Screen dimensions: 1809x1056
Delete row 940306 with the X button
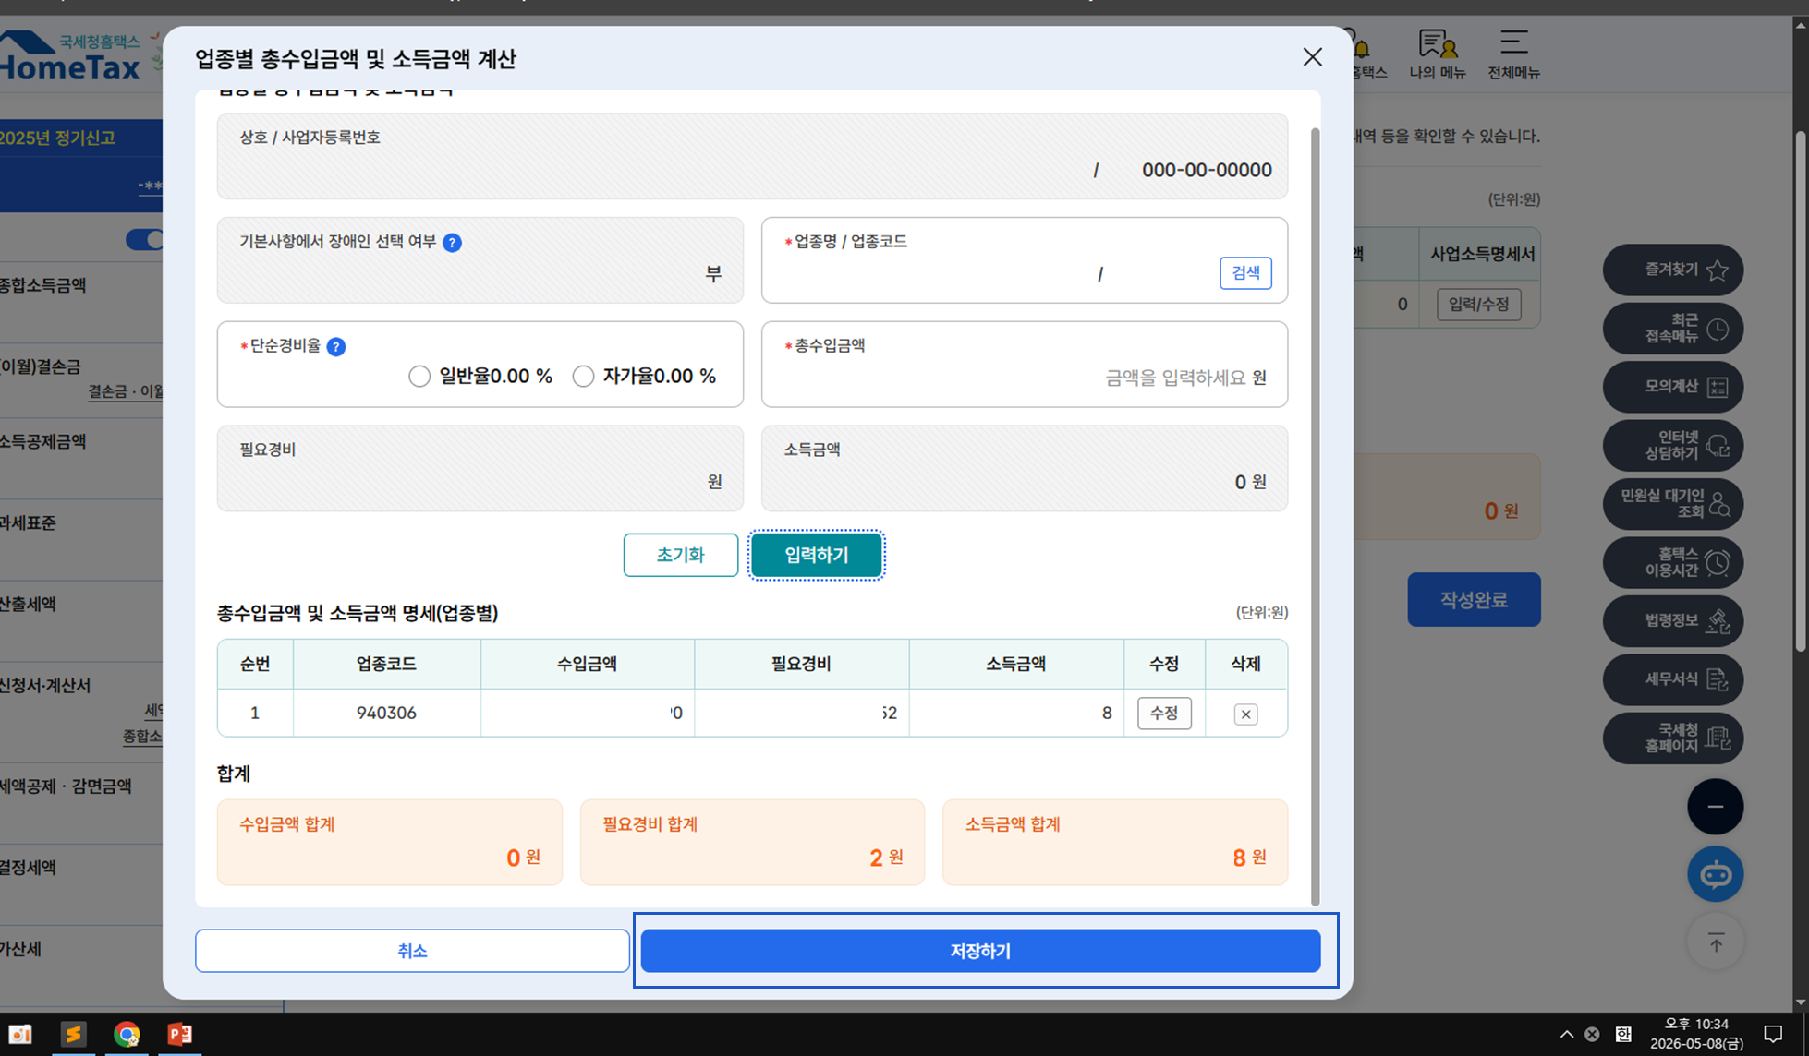1245,714
